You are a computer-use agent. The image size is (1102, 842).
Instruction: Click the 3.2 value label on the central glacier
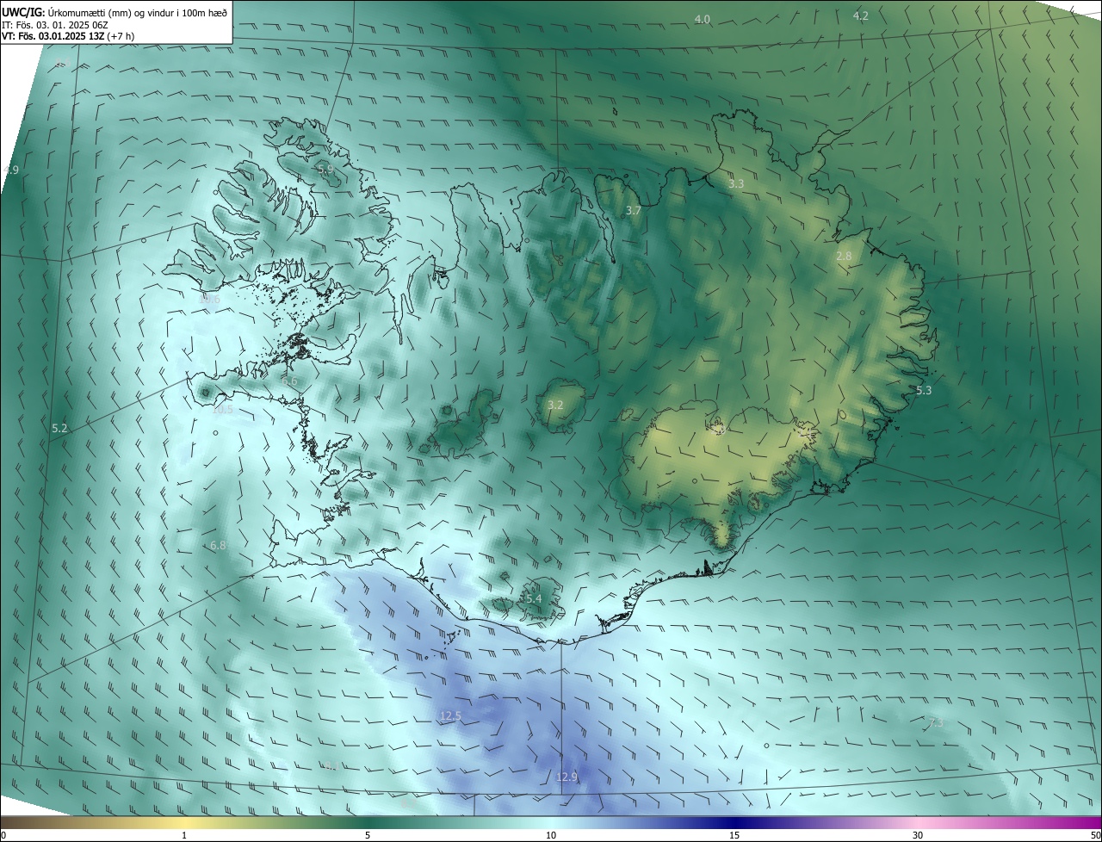pyautogui.click(x=555, y=405)
